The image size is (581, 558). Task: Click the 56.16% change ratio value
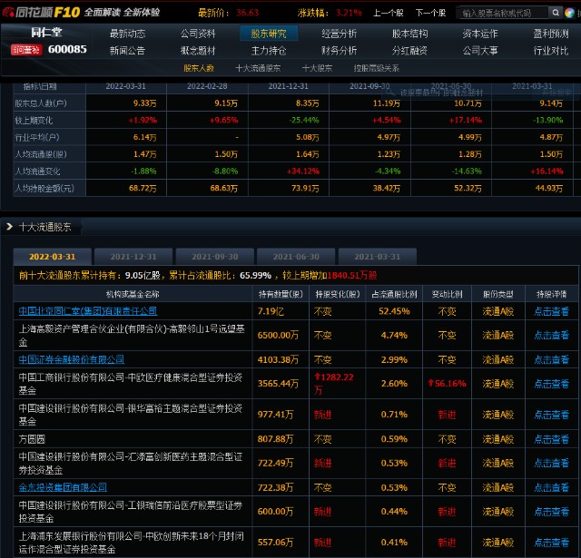(x=447, y=383)
